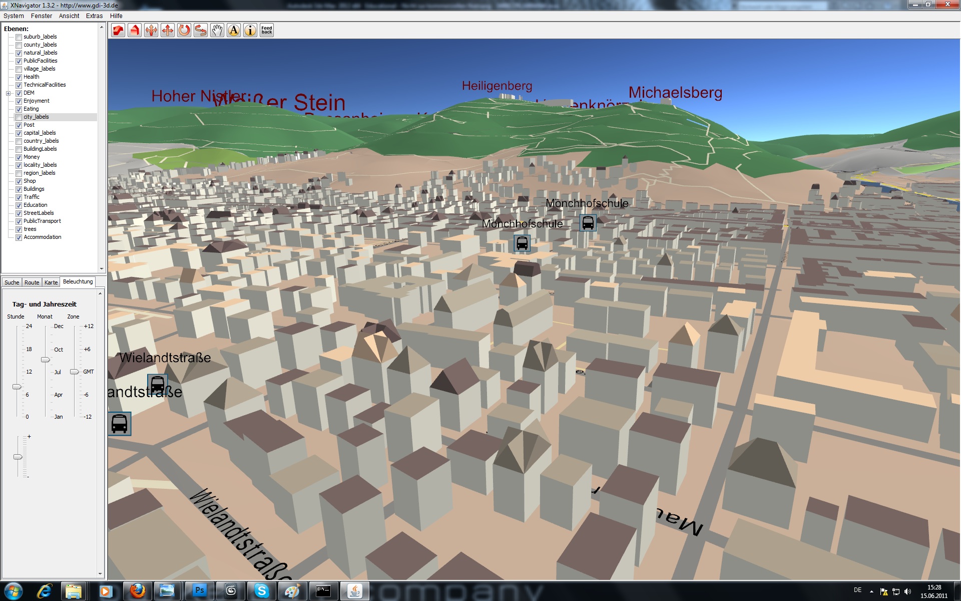Viewport: 961px width, 601px height.
Task: Click the red house home-view tool
Action: pyautogui.click(x=135, y=31)
